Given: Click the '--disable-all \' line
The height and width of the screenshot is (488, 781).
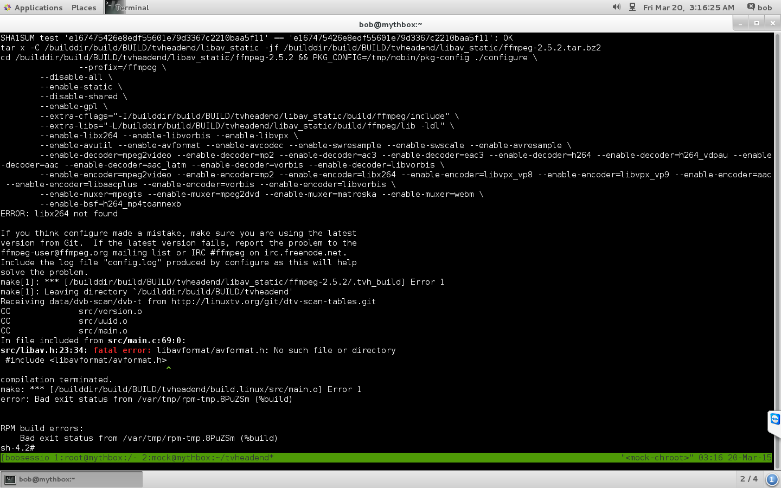Looking at the screenshot, I should (76, 77).
